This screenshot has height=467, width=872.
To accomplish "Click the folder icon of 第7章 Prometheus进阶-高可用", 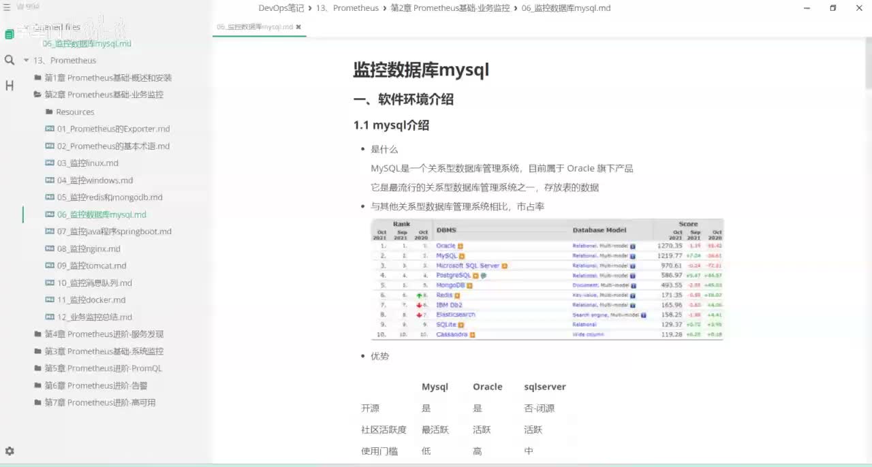I will tap(38, 402).
